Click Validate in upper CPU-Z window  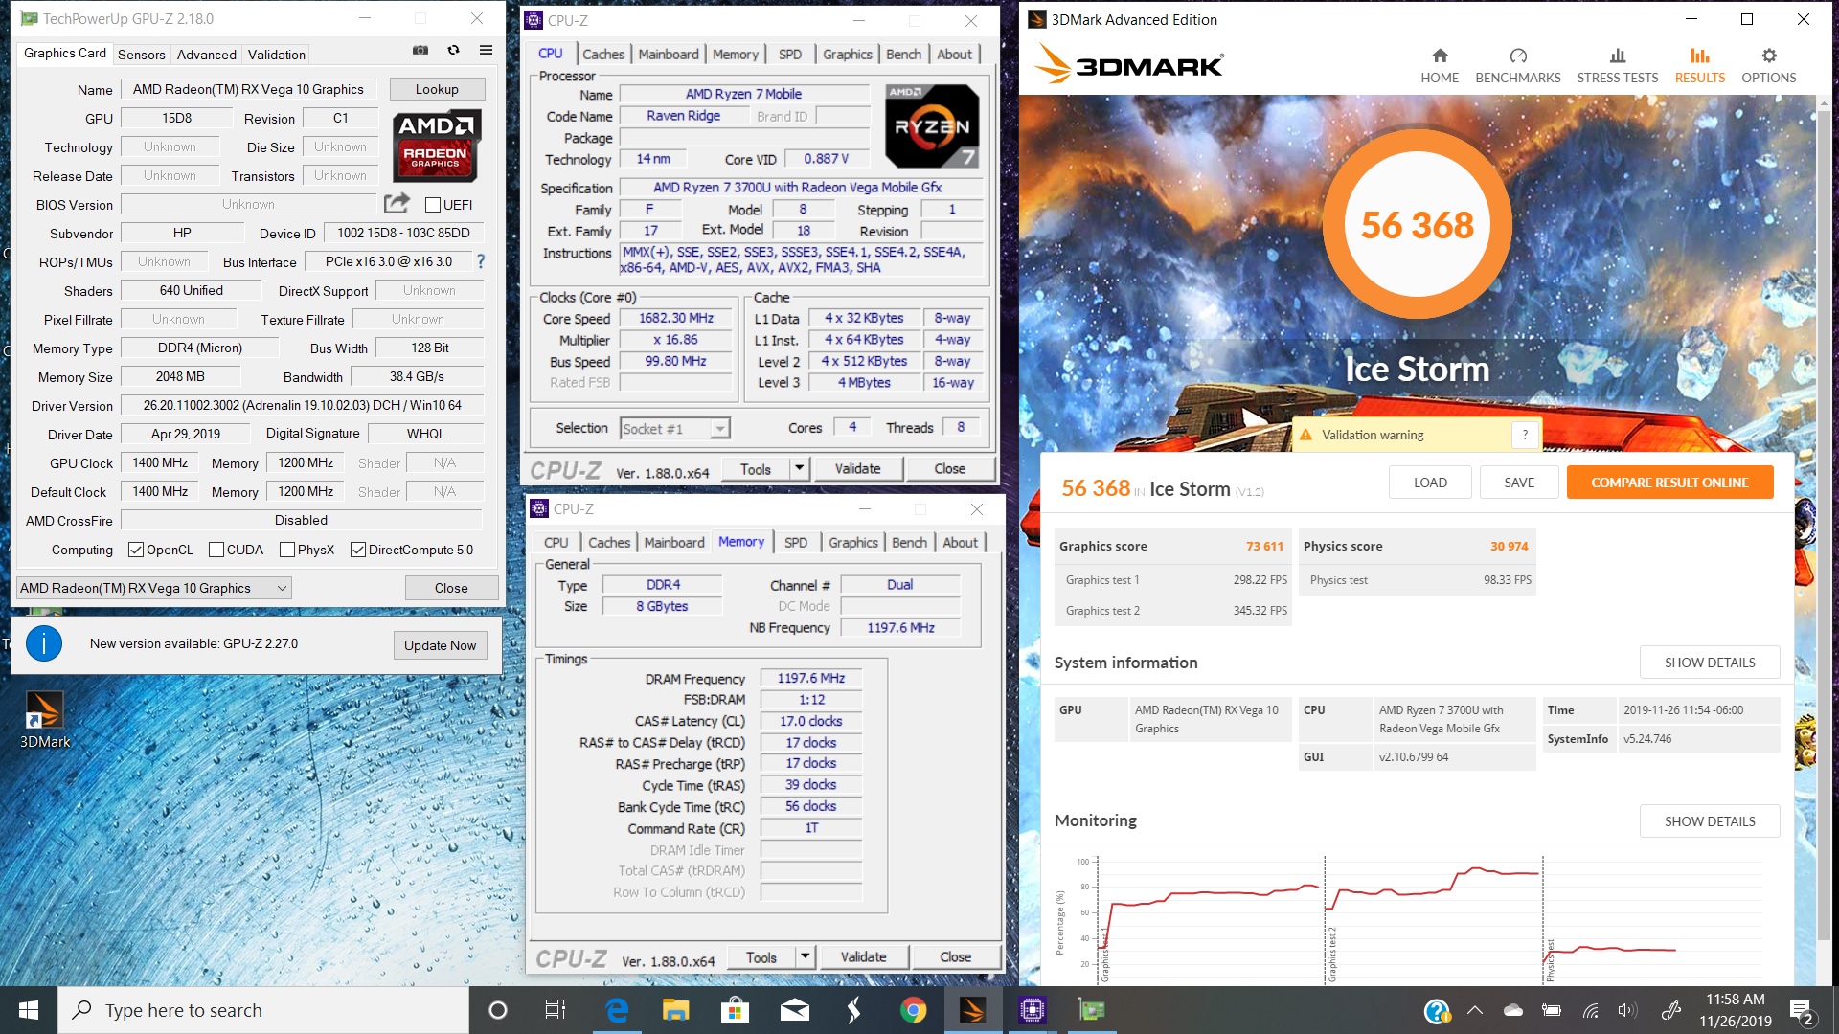[x=857, y=468]
